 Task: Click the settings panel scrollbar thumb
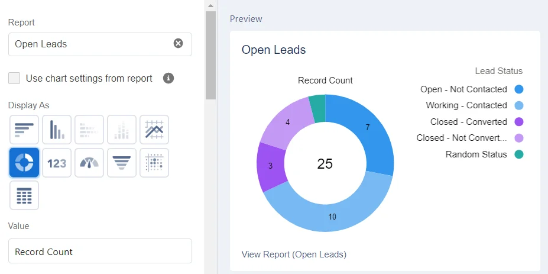[x=210, y=55]
